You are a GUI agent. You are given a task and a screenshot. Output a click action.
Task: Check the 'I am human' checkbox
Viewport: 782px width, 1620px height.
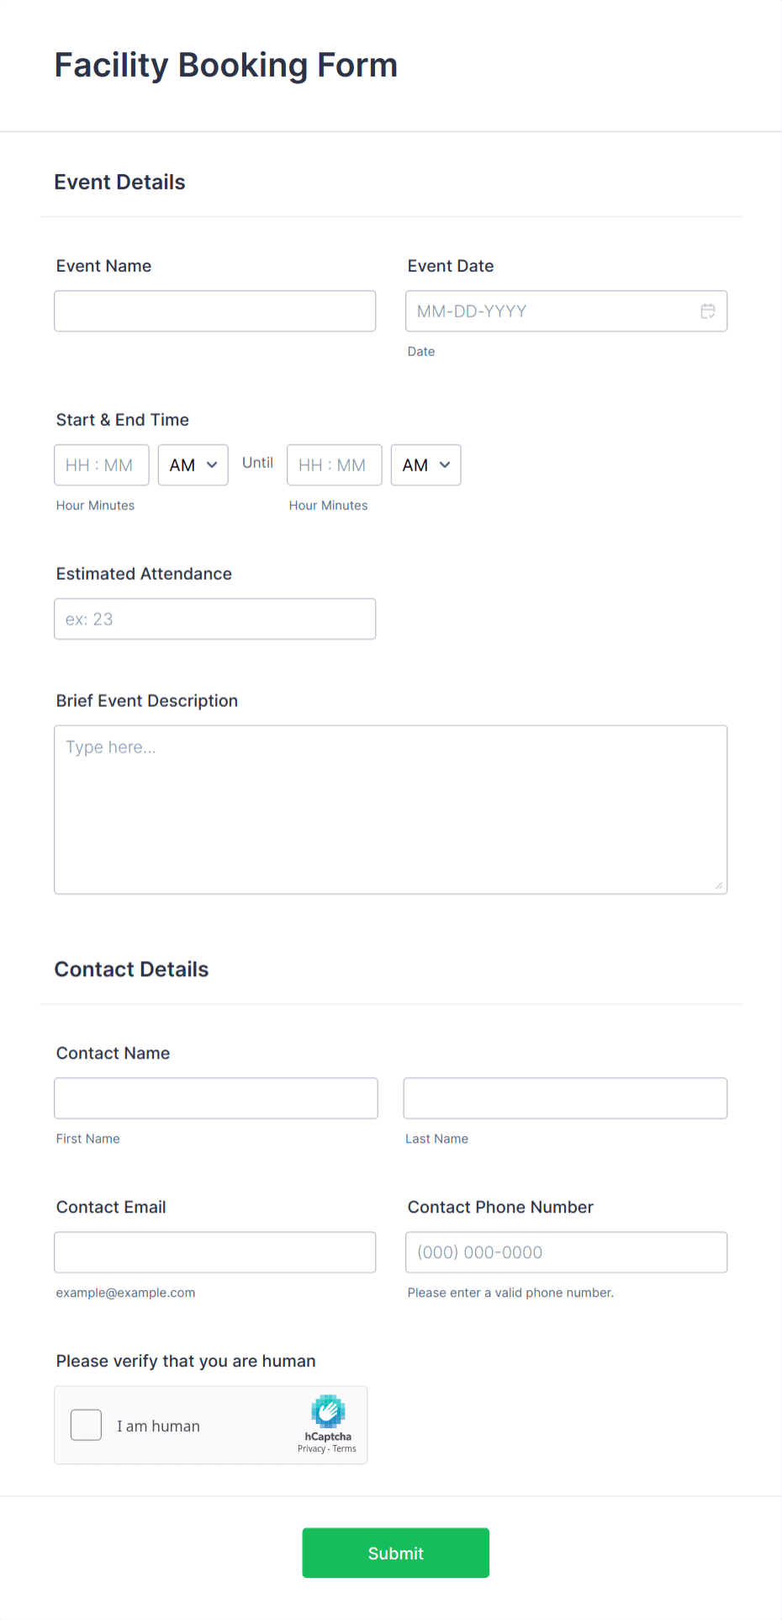[x=86, y=1425]
